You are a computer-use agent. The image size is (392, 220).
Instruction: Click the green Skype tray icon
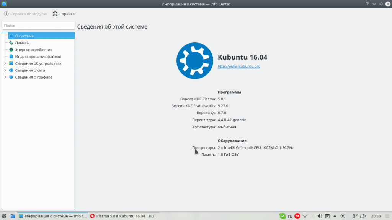[283, 216]
